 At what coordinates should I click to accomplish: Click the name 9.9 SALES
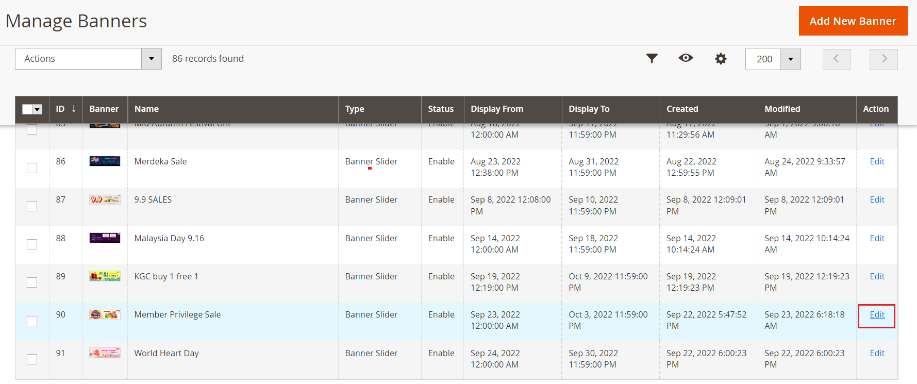point(153,199)
